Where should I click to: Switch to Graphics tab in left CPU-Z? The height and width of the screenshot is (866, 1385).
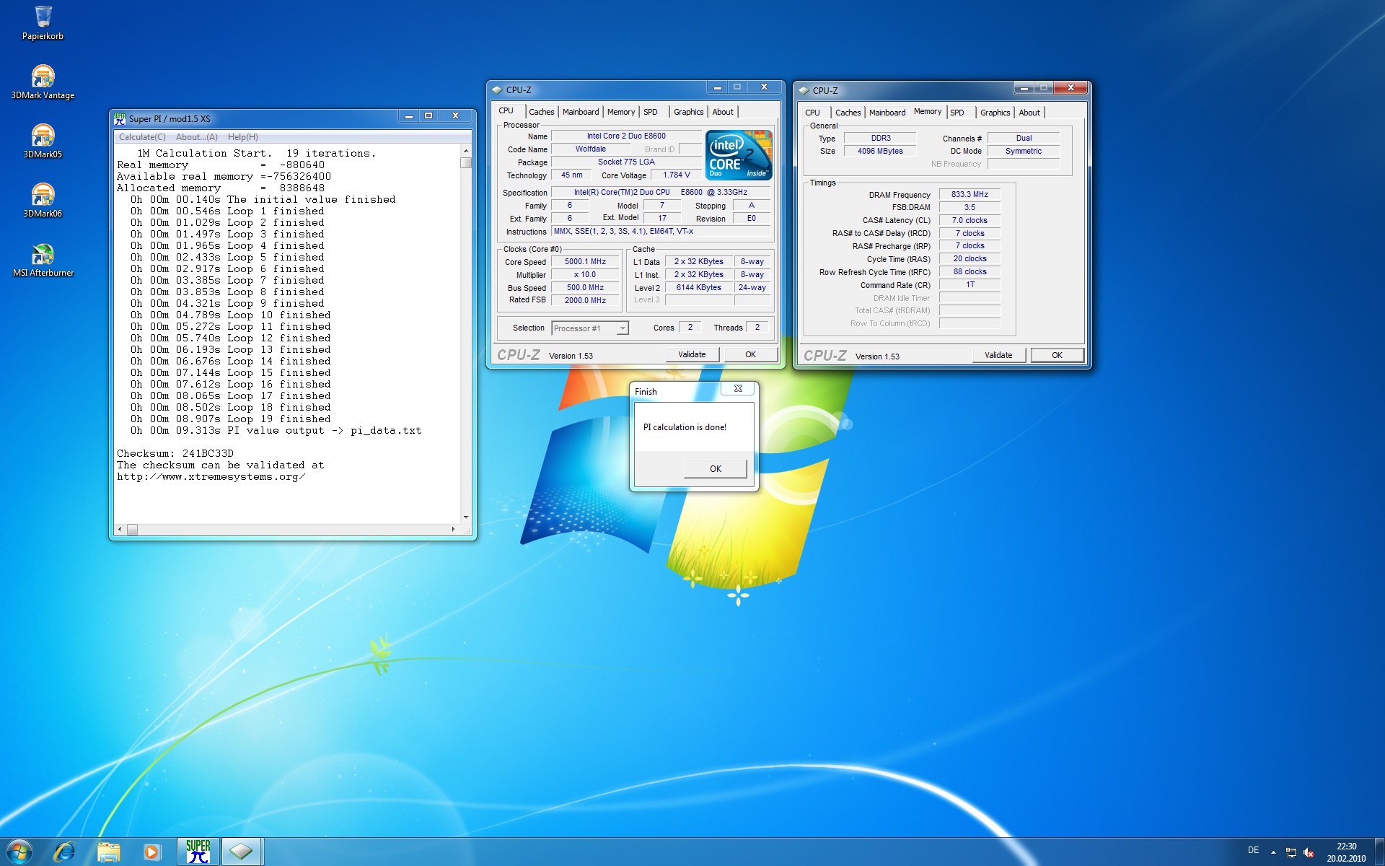pos(688,112)
